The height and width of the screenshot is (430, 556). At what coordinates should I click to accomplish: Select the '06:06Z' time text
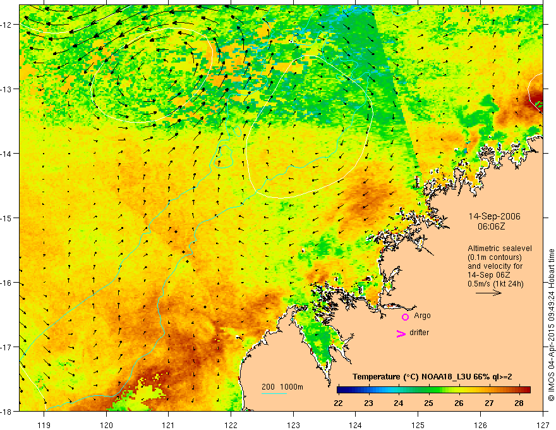pos(491,226)
